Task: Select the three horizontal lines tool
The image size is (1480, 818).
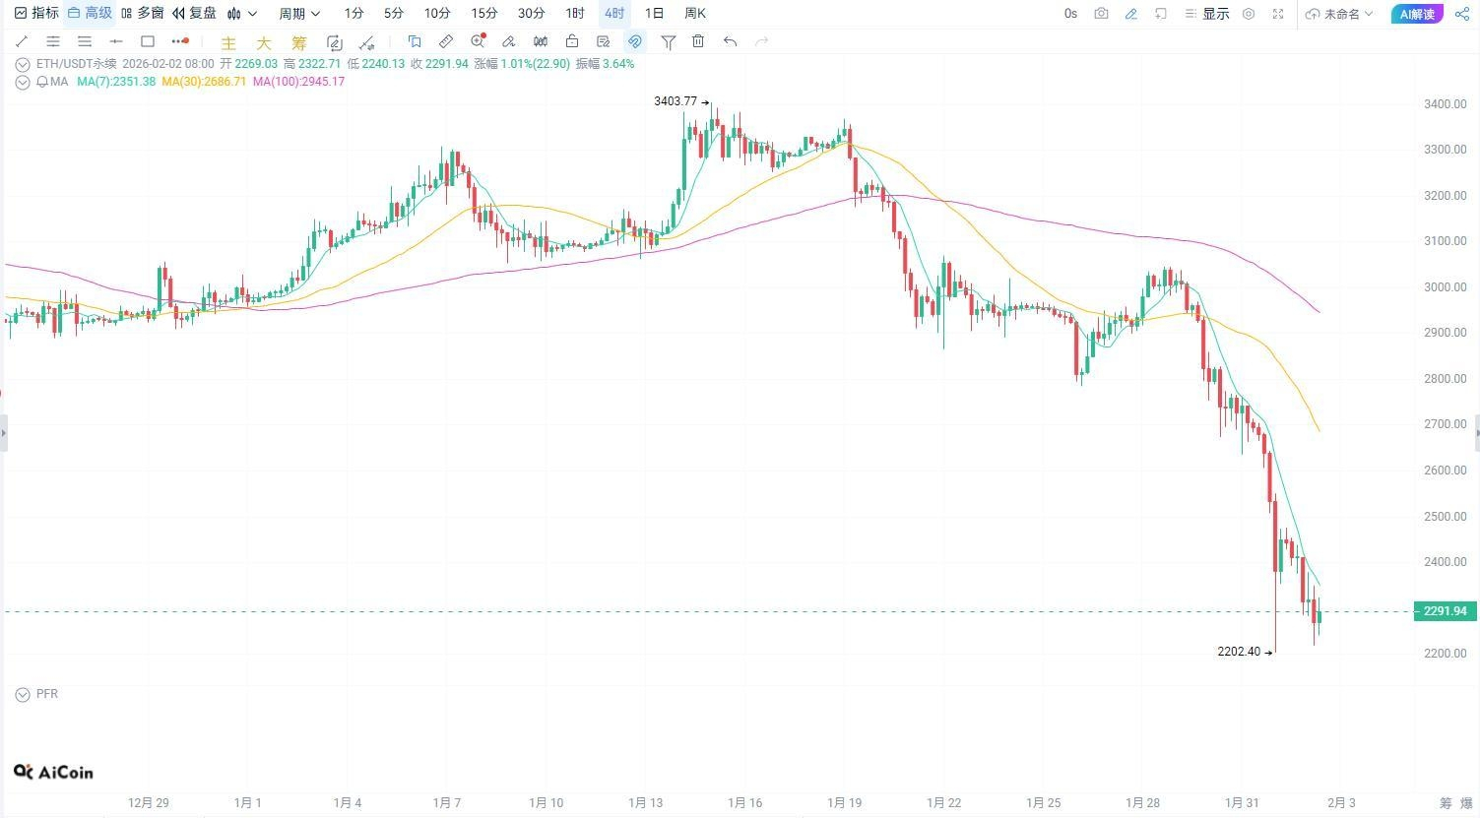Action: 85,41
